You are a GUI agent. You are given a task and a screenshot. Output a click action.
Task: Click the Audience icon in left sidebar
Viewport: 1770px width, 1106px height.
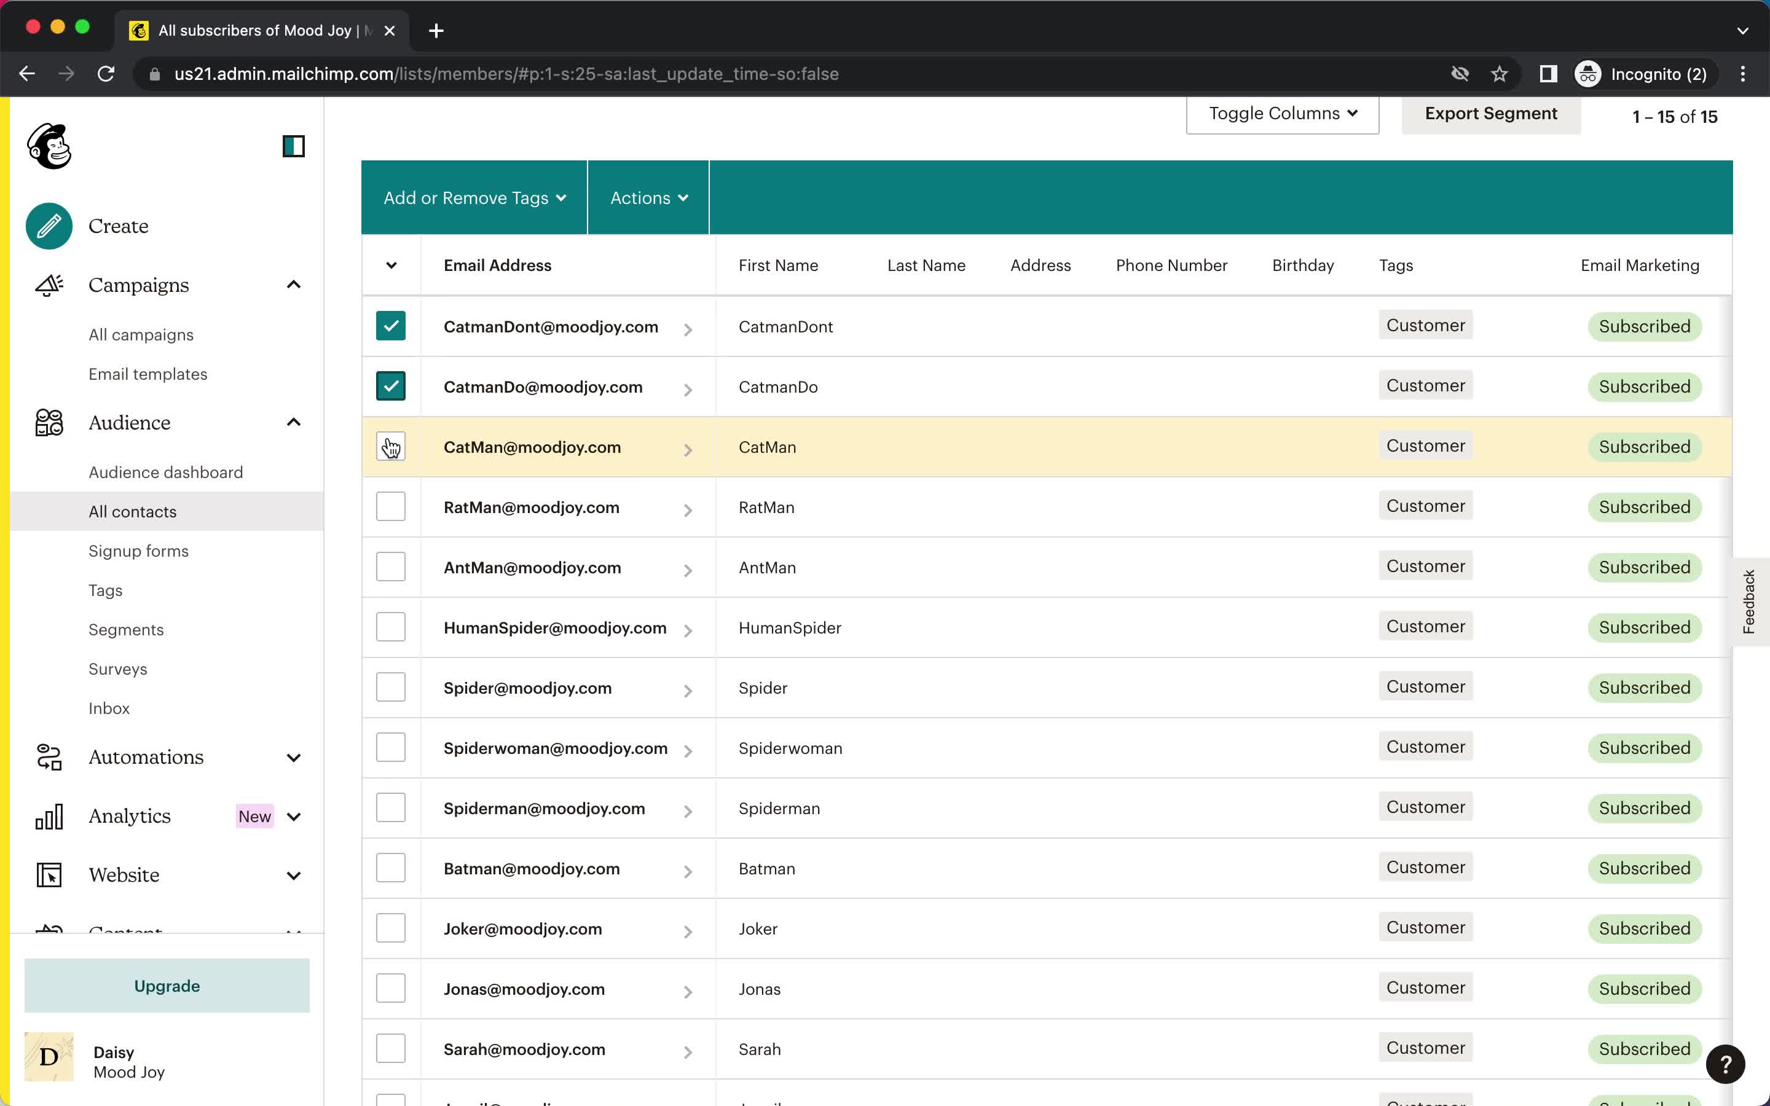pyautogui.click(x=49, y=422)
